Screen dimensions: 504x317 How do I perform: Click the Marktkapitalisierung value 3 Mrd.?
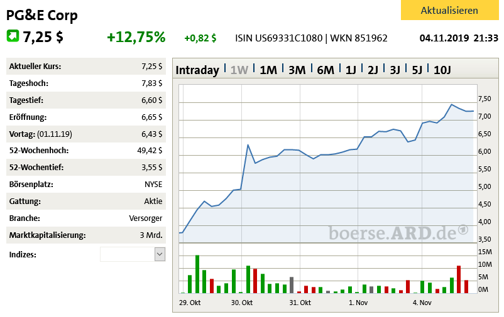tap(151, 235)
